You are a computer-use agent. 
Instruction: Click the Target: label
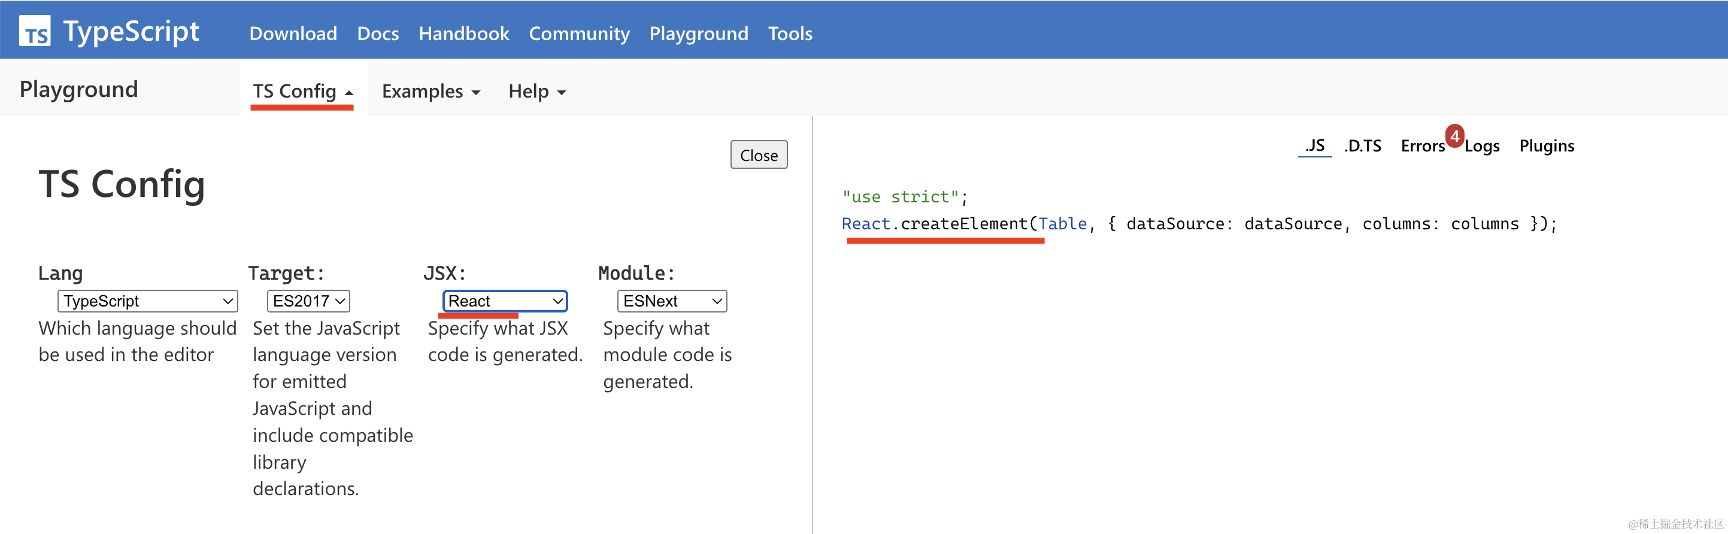point(286,273)
